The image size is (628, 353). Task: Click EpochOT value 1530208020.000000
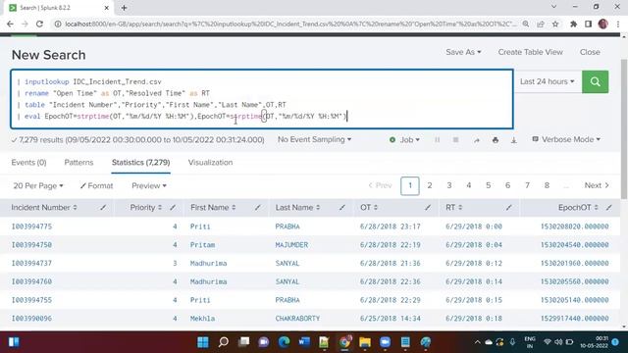point(574,227)
